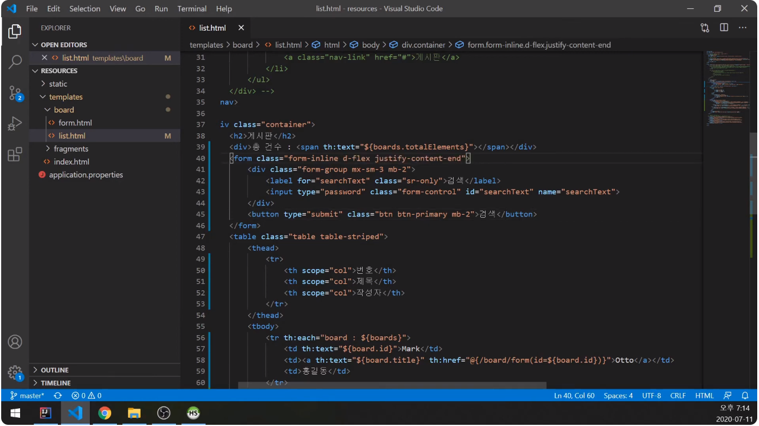Screen dimensions: 759x426
Task: Click line number 47 in gutter
Action: 200,237
